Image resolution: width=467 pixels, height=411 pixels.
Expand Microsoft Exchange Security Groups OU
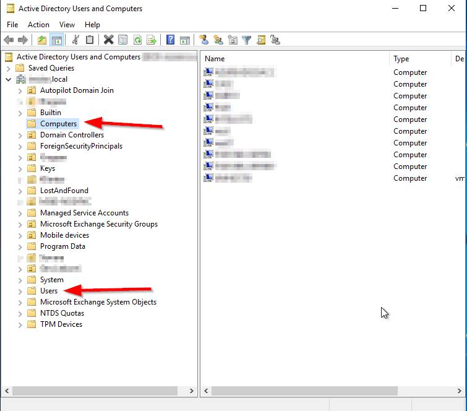click(x=20, y=225)
